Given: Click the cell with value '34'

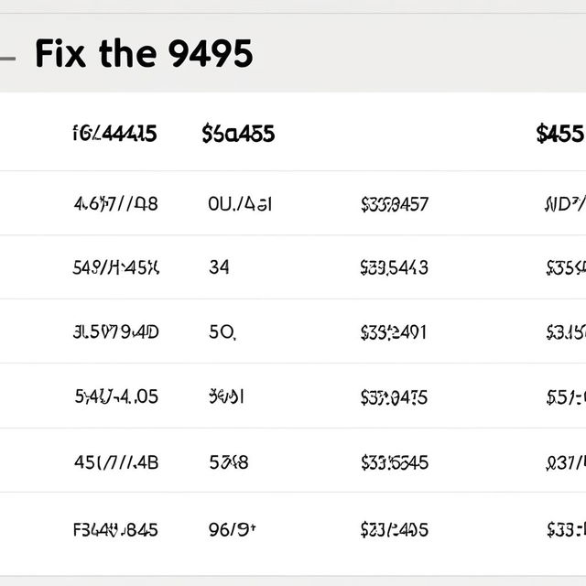Looking at the screenshot, I should [219, 267].
